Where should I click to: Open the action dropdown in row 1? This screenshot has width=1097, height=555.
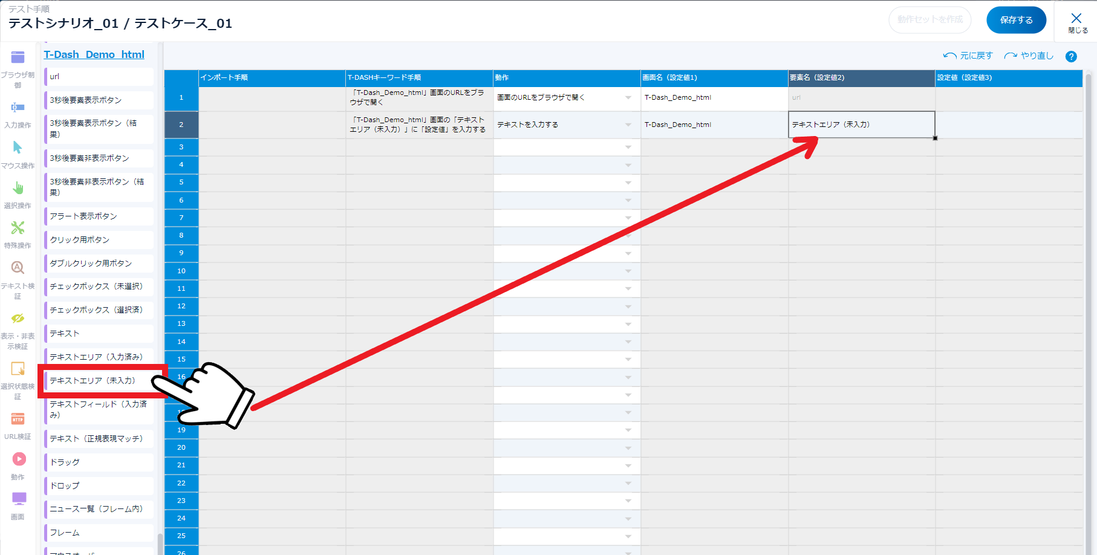click(628, 98)
